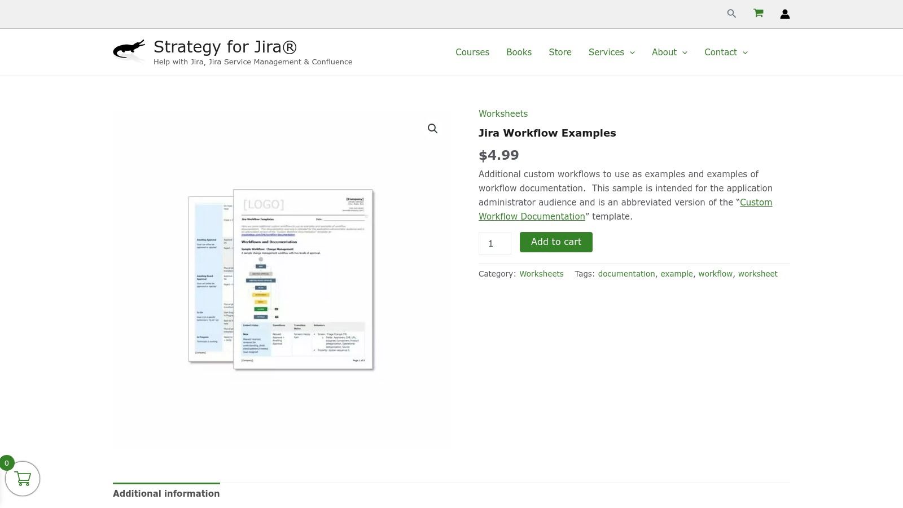Viewport: 903px width, 508px height.
Task: Add the product to cart
Action: (556, 242)
